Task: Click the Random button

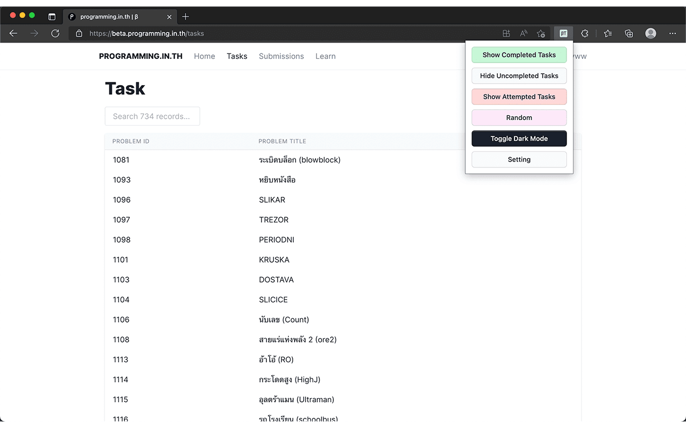Action: tap(519, 117)
